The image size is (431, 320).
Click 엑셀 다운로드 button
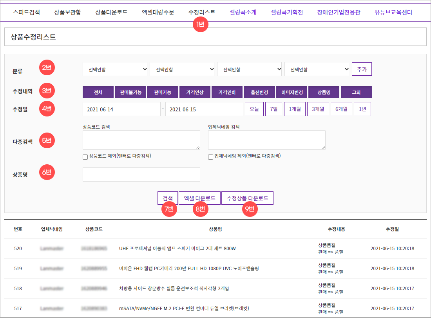(199, 198)
